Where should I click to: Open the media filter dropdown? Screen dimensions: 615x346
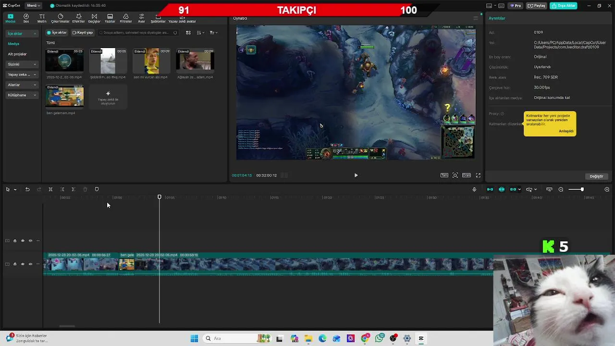pos(213,33)
